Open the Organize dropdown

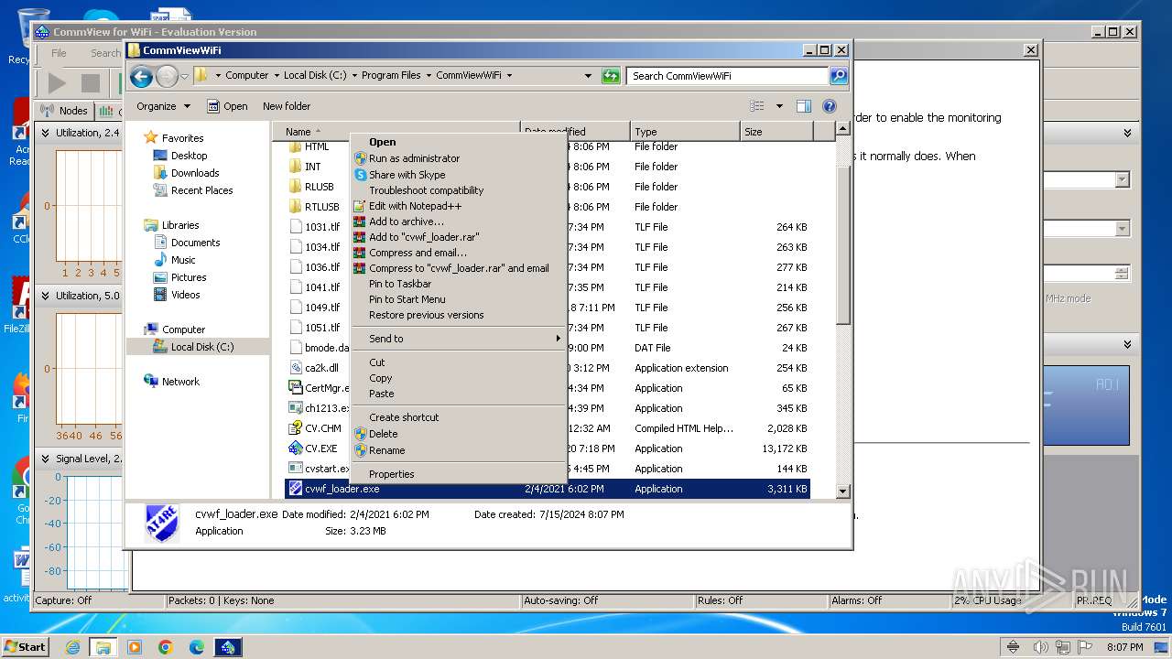coord(163,106)
